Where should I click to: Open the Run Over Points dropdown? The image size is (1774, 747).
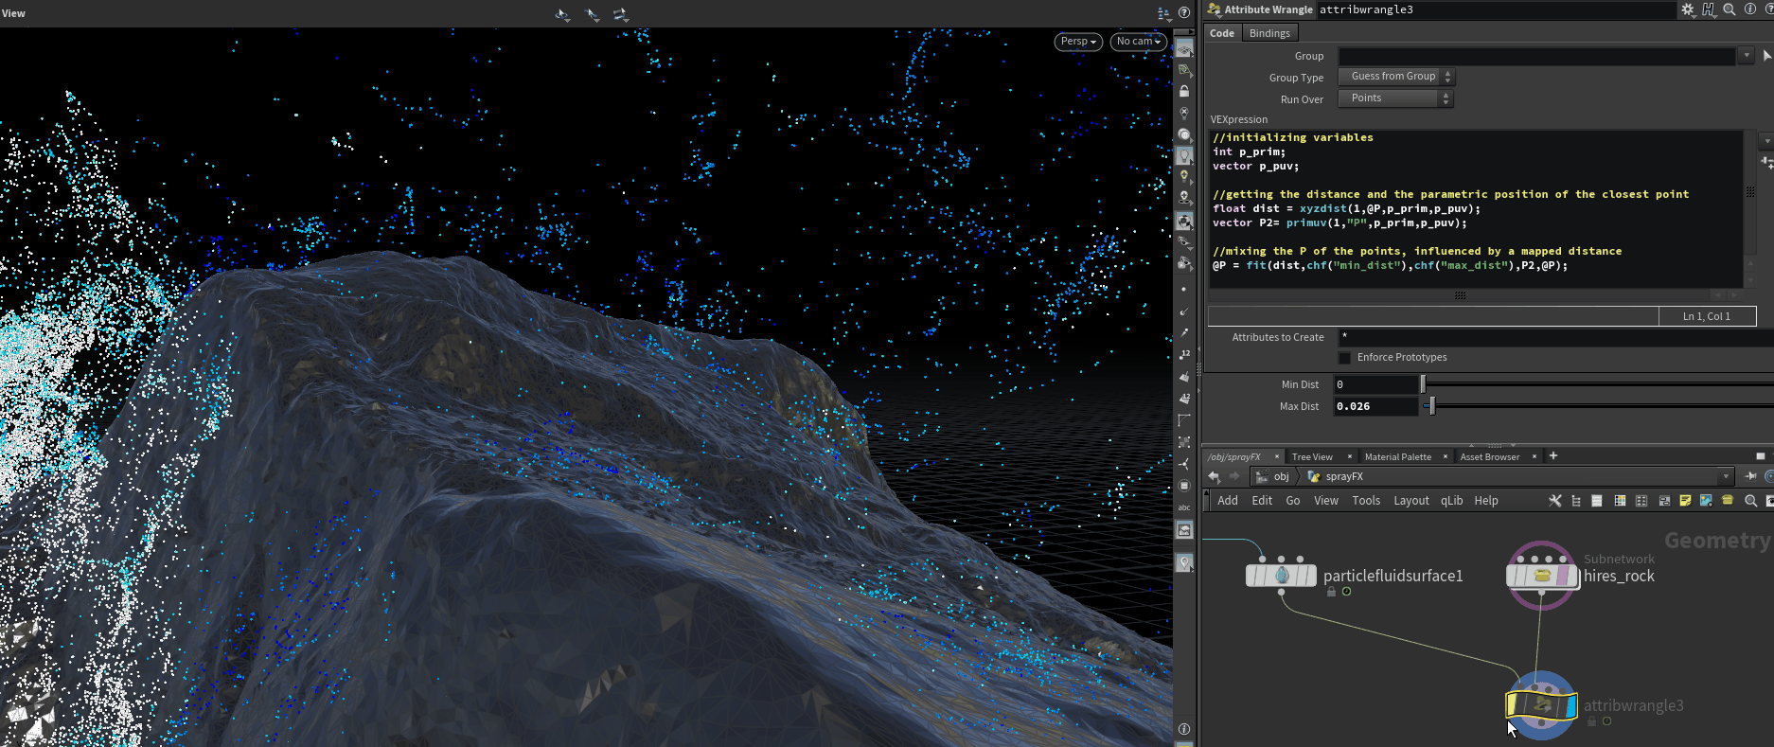[x=1395, y=98]
